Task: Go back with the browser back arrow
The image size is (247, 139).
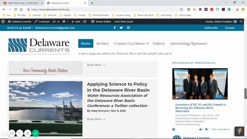Action: click(4, 9)
